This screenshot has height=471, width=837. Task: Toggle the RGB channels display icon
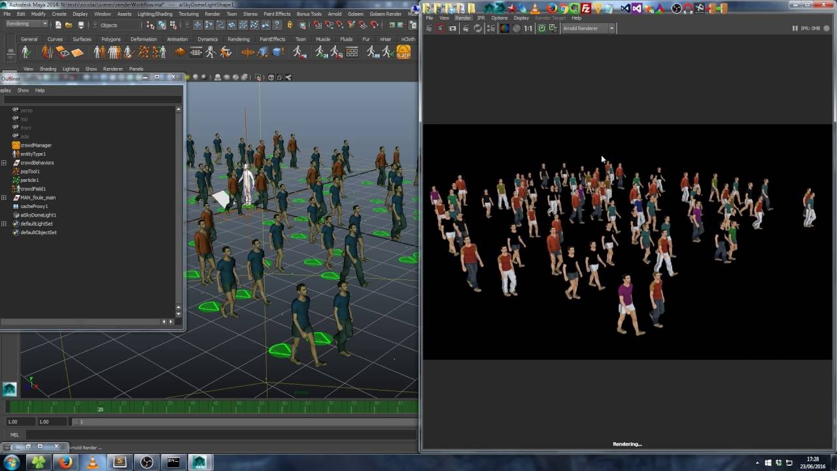point(504,29)
